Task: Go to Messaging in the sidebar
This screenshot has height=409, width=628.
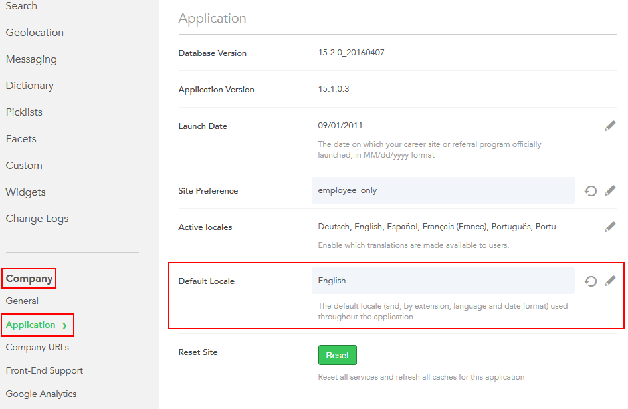Action: pyautogui.click(x=31, y=59)
